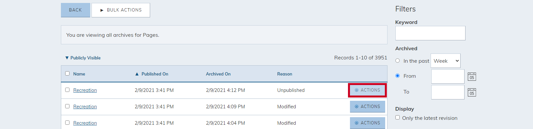Enable Only the latest revision

398,118
